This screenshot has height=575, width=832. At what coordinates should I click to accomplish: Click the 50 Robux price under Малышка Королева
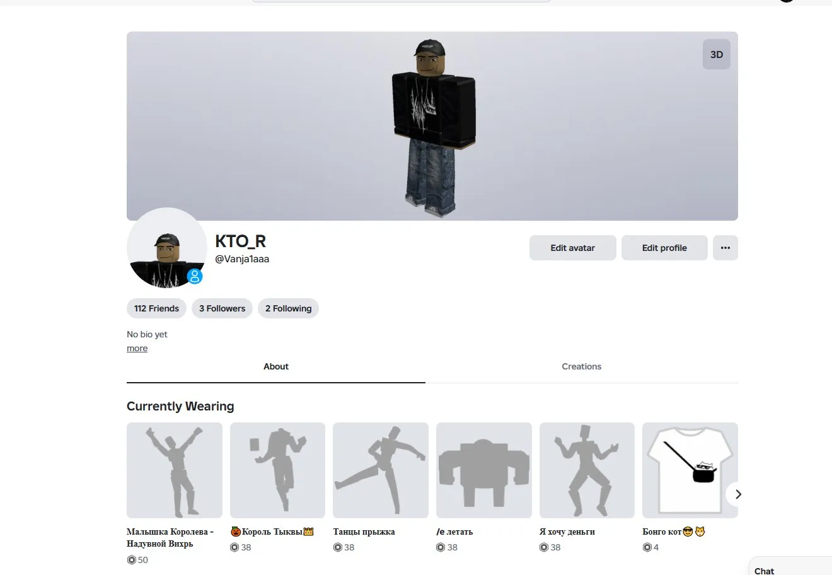pos(137,560)
